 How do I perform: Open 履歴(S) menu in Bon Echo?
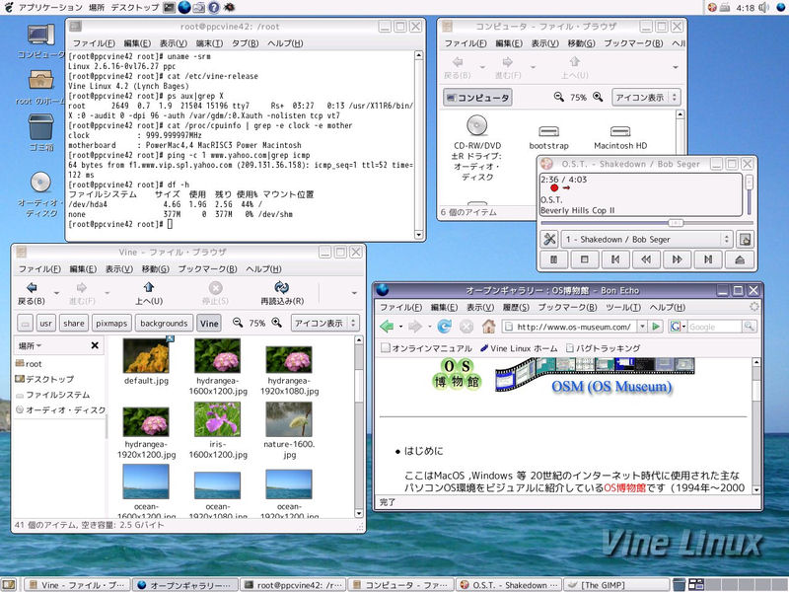(x=516, y=307)
